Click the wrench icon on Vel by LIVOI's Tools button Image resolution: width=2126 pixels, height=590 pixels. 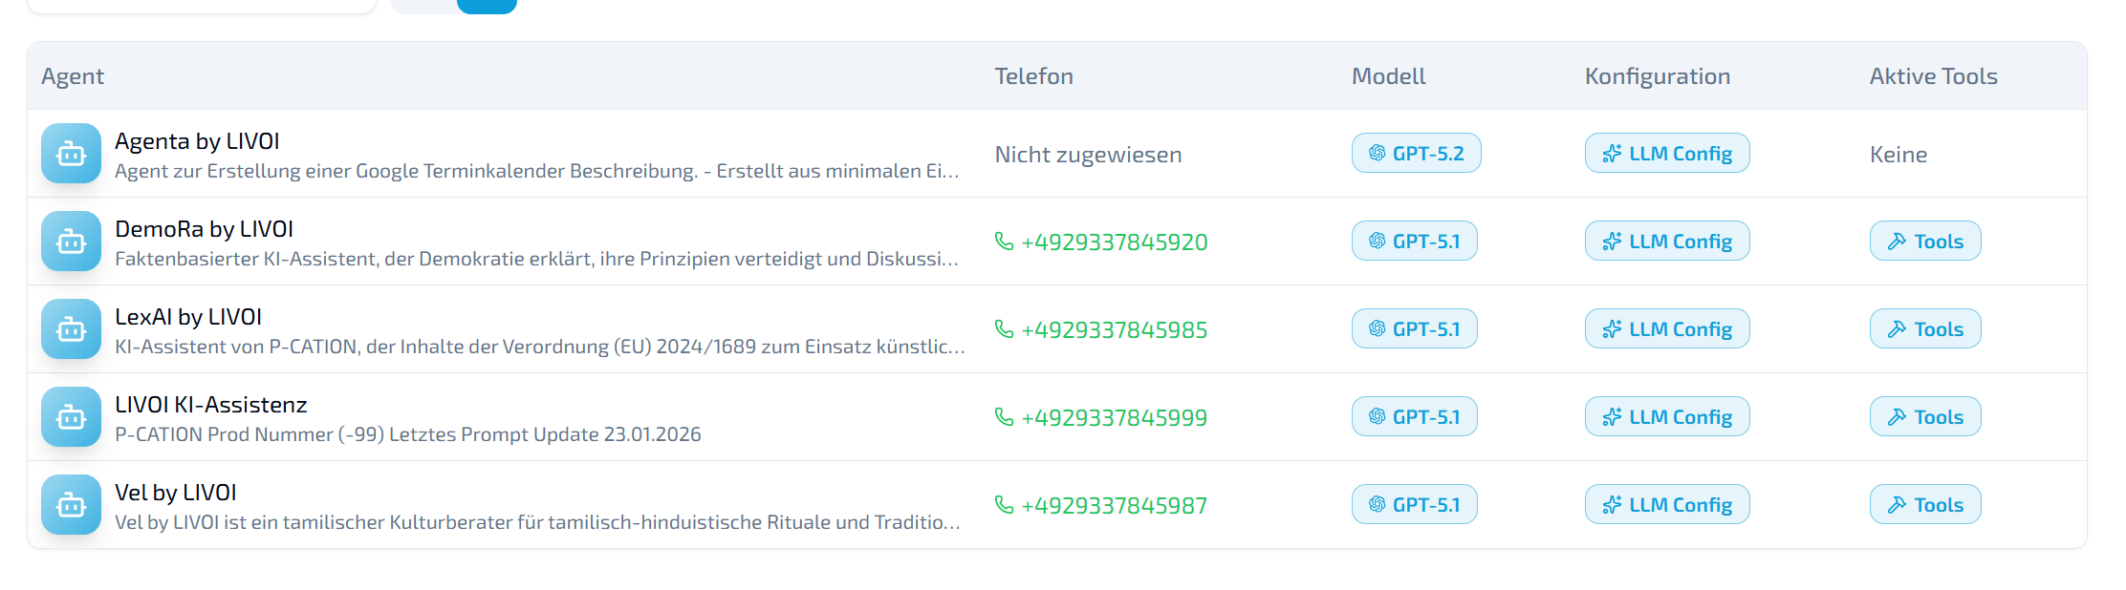(x=1898, y=504)
